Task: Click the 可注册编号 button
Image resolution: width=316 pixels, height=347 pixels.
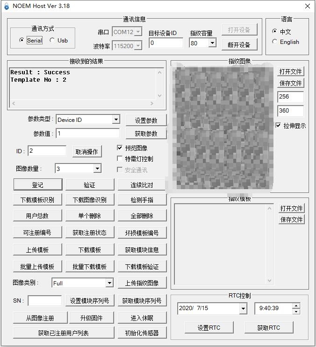Action: click(x=37, y=233)
